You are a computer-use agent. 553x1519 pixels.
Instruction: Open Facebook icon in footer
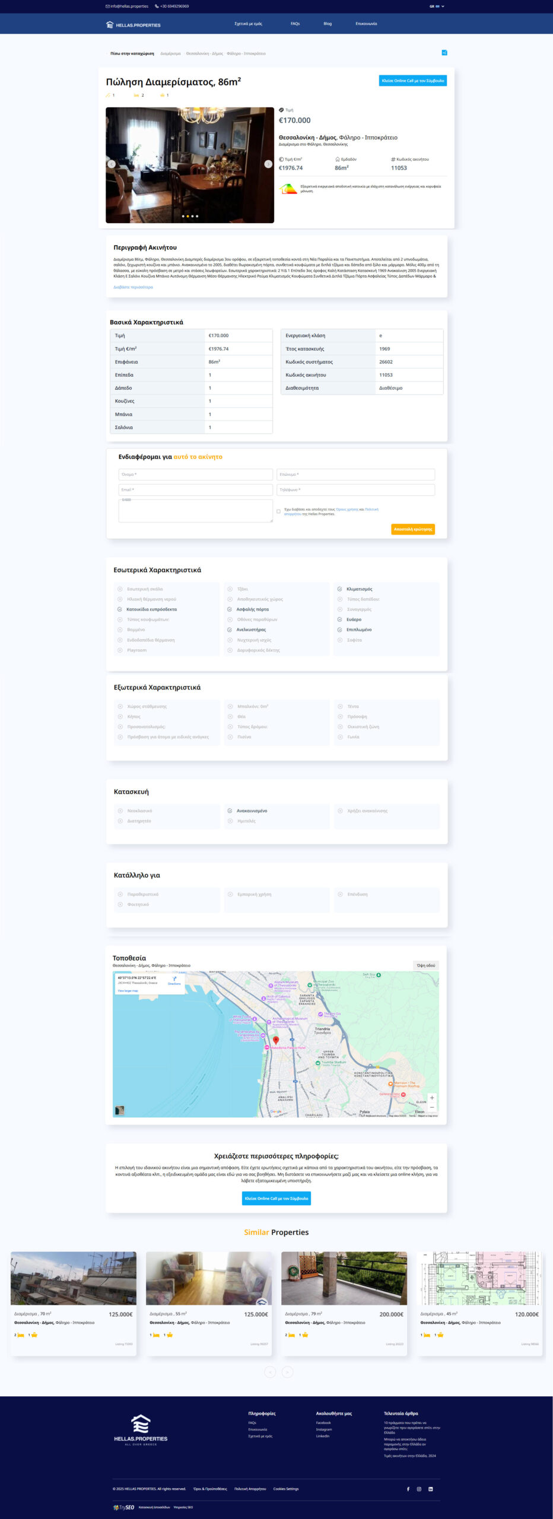click(408, 1489)
